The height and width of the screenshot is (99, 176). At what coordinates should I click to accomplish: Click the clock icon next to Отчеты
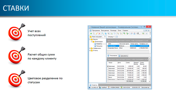117,37
